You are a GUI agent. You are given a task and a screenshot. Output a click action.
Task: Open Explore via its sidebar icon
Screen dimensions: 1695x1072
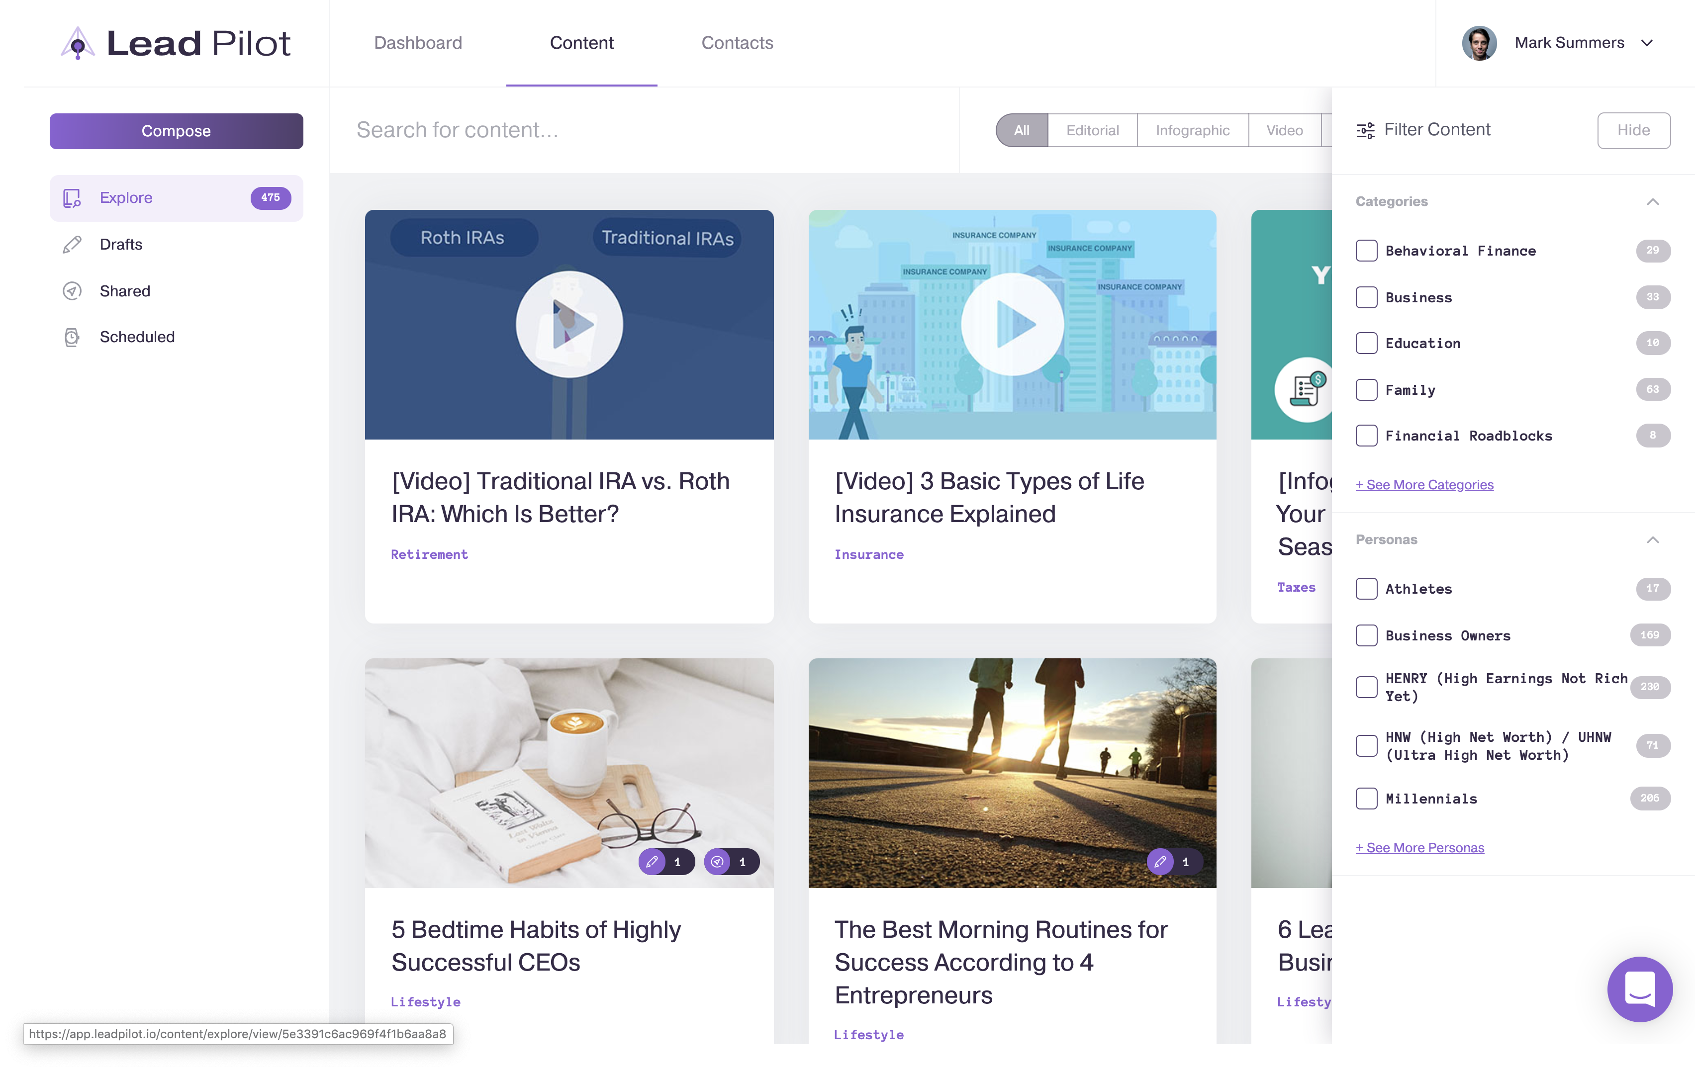coord(72,198)
